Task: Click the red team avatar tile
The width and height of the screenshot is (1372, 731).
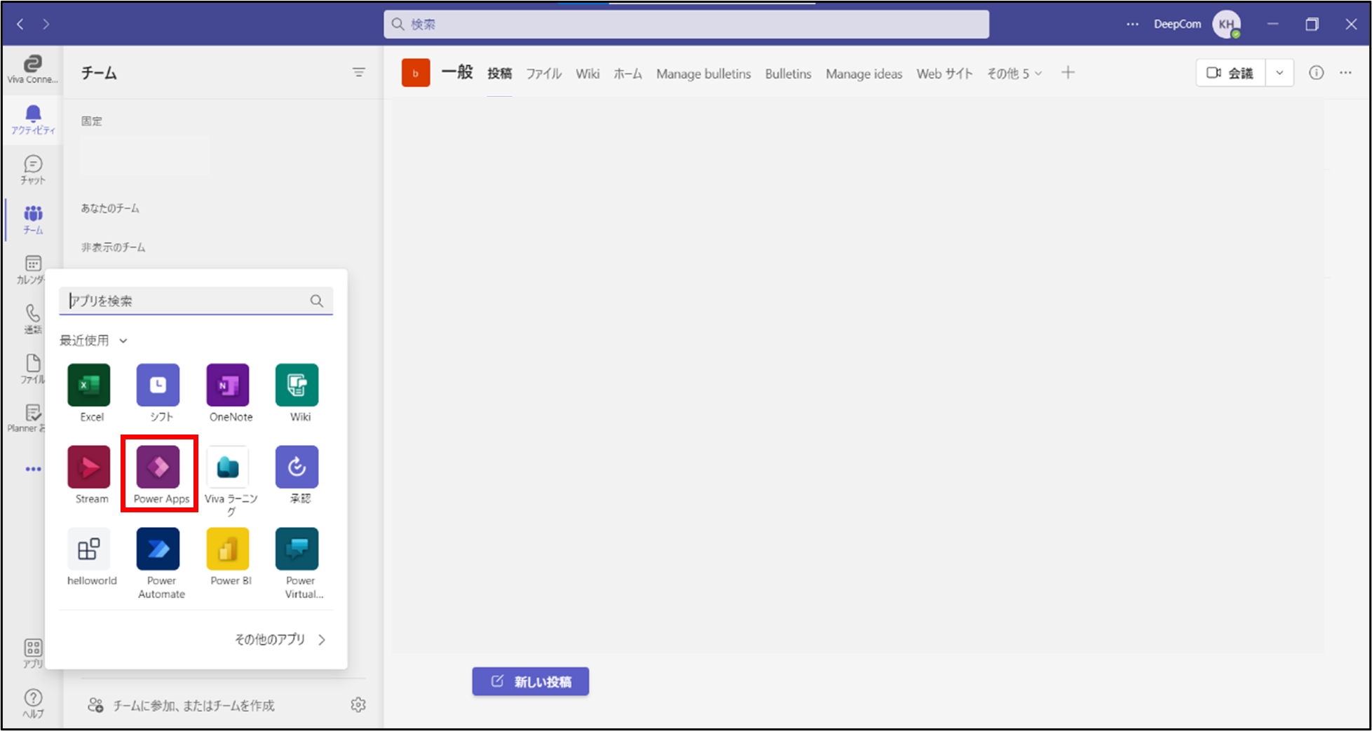Action: [416, 73]
